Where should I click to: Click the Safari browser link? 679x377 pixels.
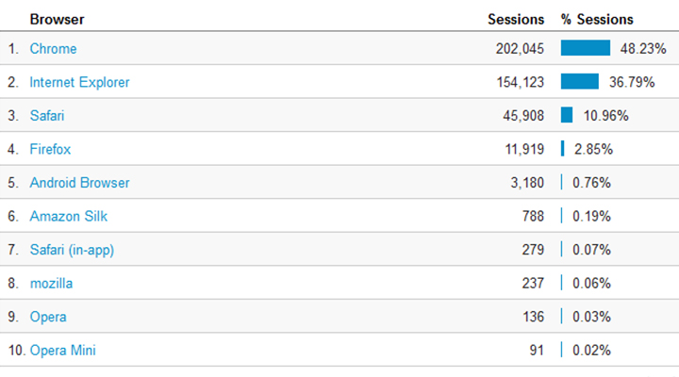click(x=47, y=116)
